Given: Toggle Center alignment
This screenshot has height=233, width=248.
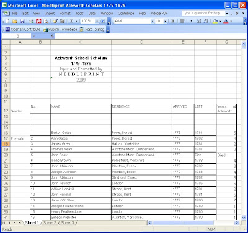Looking at the screenshot, I should [182, 21].
